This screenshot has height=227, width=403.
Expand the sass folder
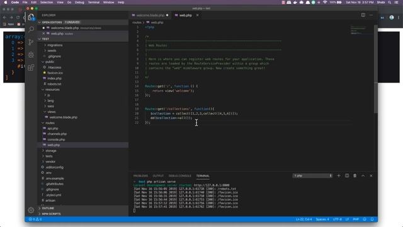pos(50,107)
